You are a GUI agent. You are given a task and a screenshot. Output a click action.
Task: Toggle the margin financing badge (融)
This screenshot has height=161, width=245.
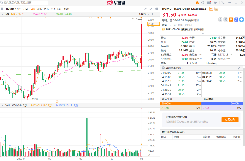[211, 9]
